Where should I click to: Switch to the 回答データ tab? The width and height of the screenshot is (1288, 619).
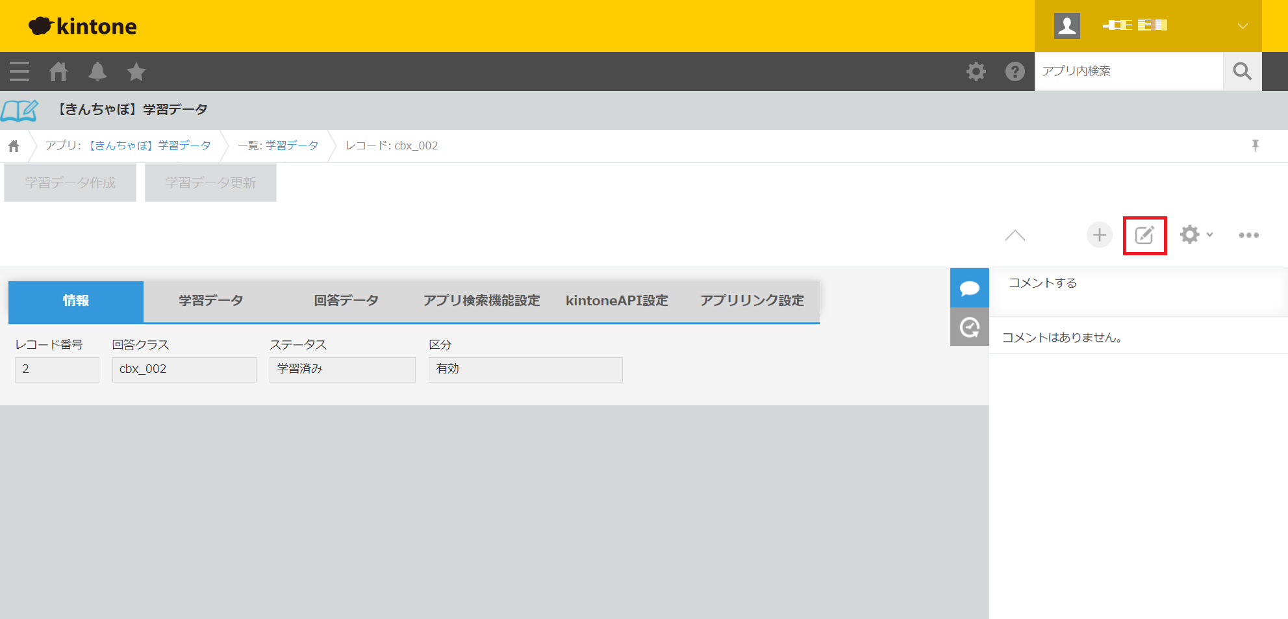tap(346, 301)
